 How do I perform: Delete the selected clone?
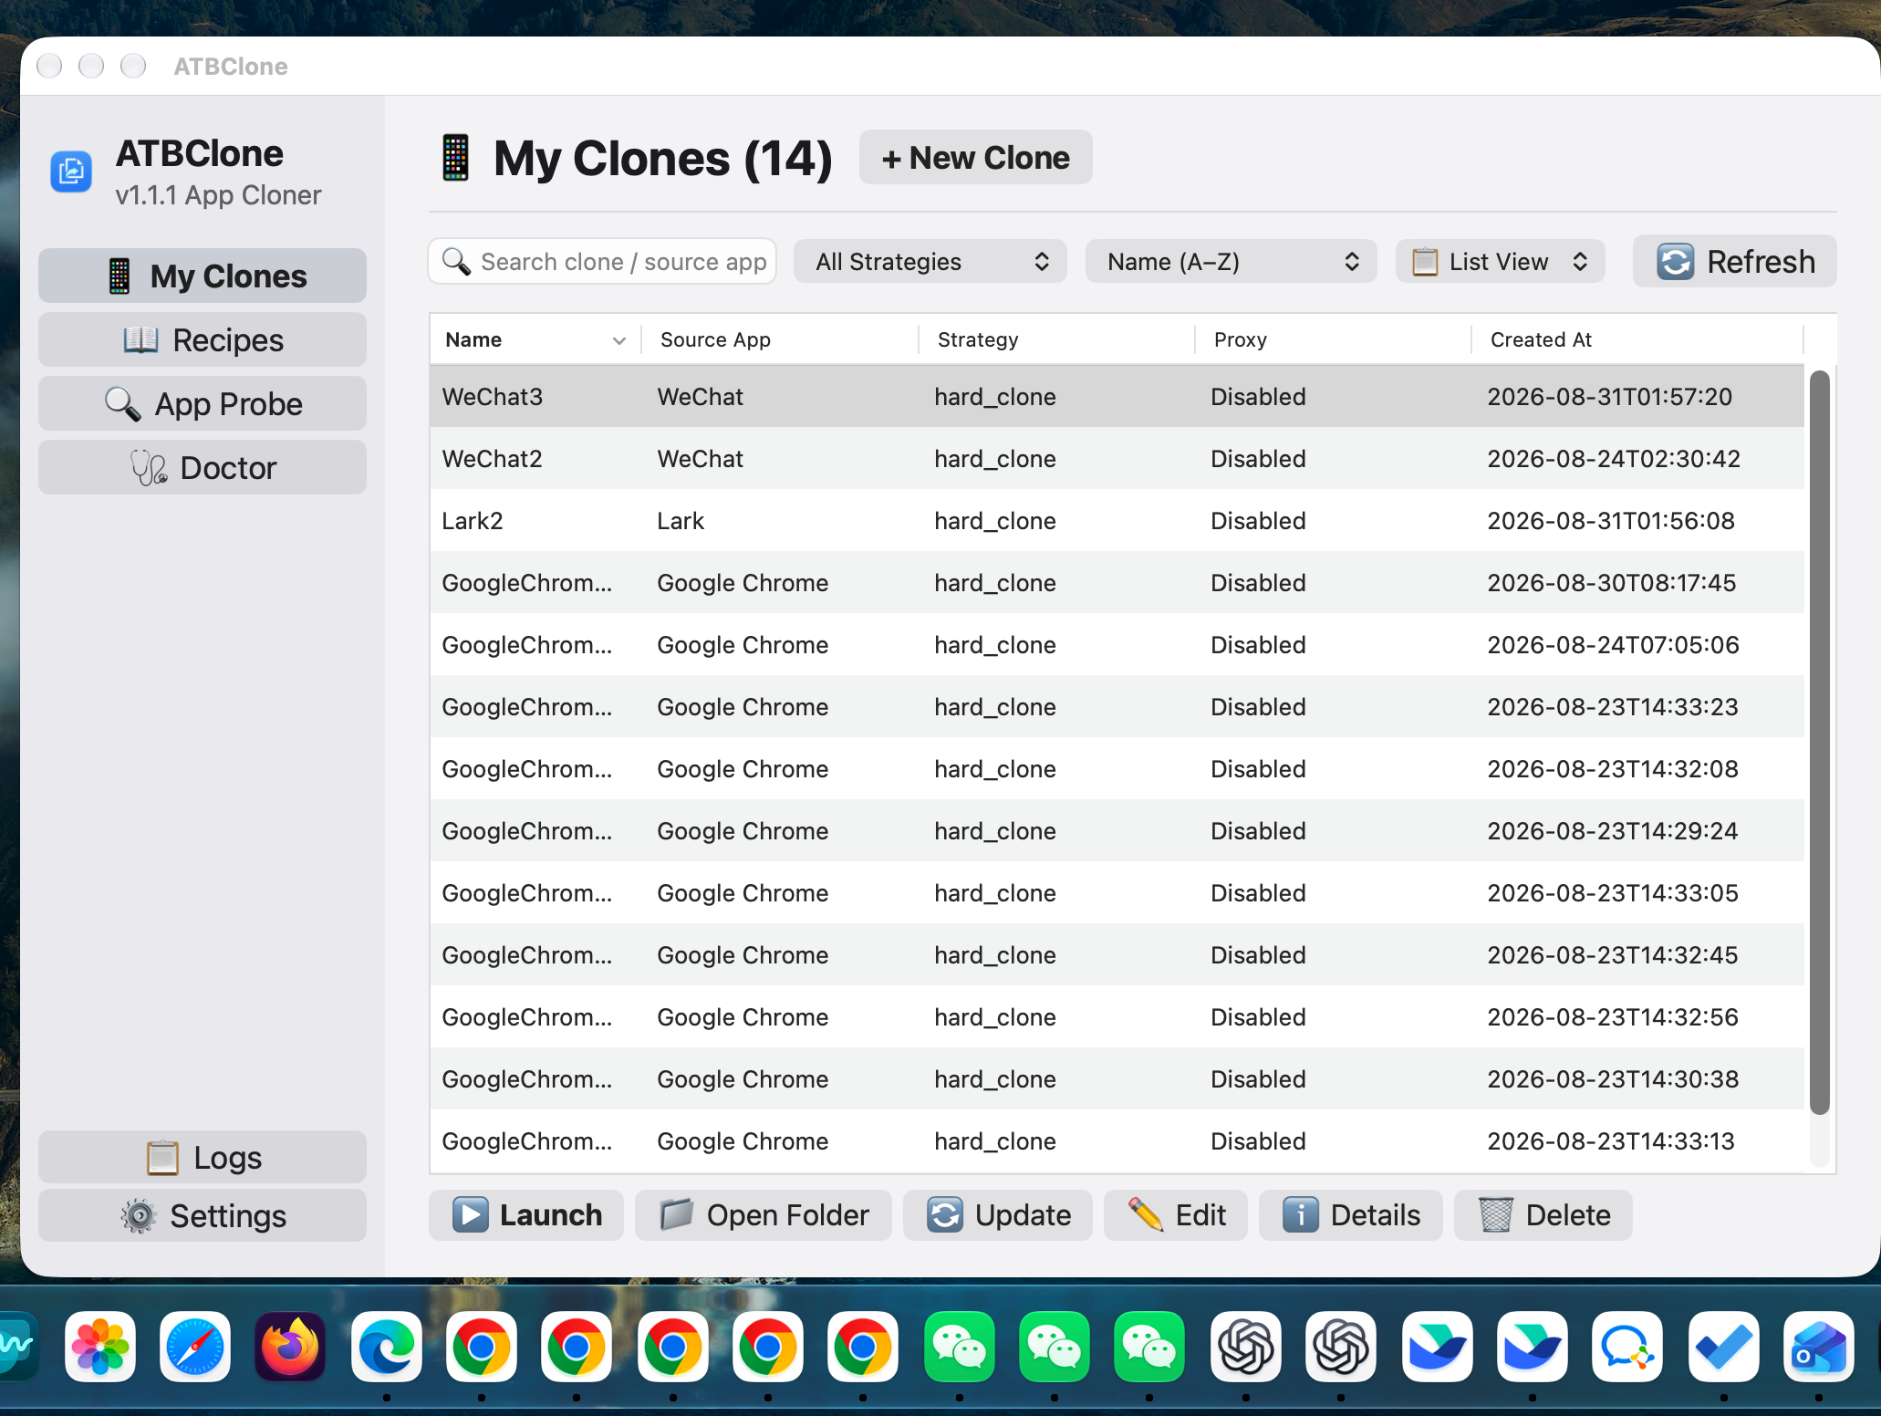(x=1543, y=1214)
